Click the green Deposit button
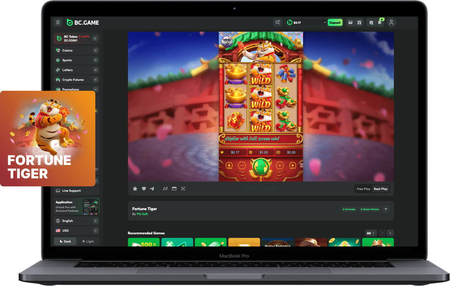 (335, 23)
